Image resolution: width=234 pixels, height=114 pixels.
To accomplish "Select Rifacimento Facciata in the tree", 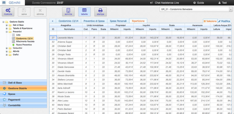I will click(25, 41).
